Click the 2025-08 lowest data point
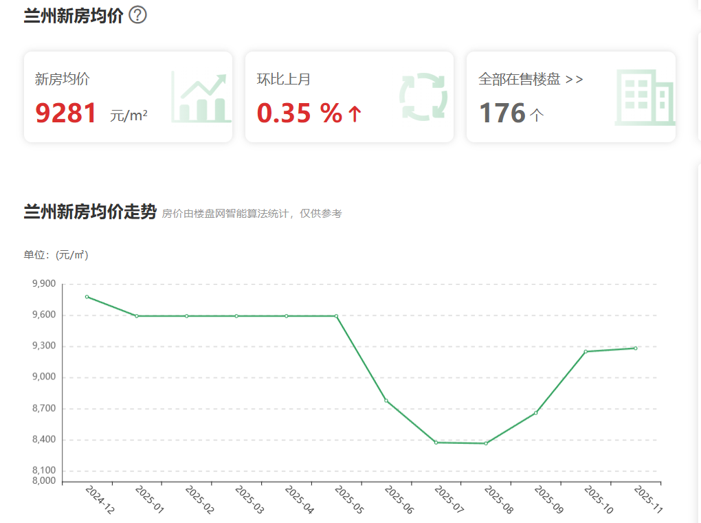 [x=486, y=443]
